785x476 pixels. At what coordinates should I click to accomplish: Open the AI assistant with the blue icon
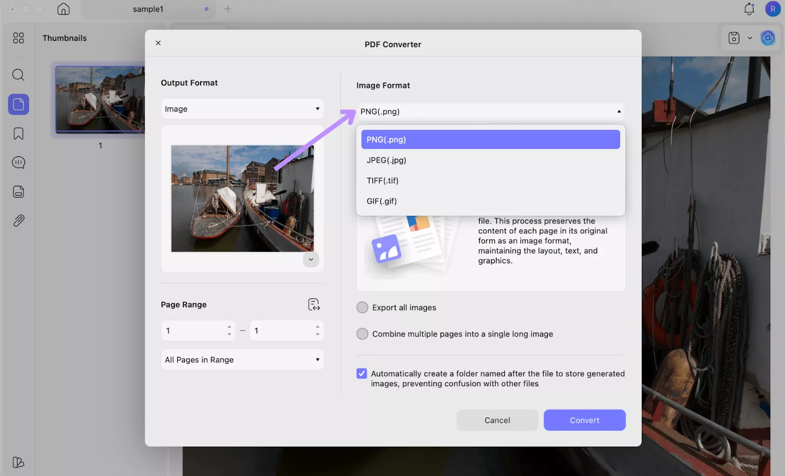(x=768, y=38)
